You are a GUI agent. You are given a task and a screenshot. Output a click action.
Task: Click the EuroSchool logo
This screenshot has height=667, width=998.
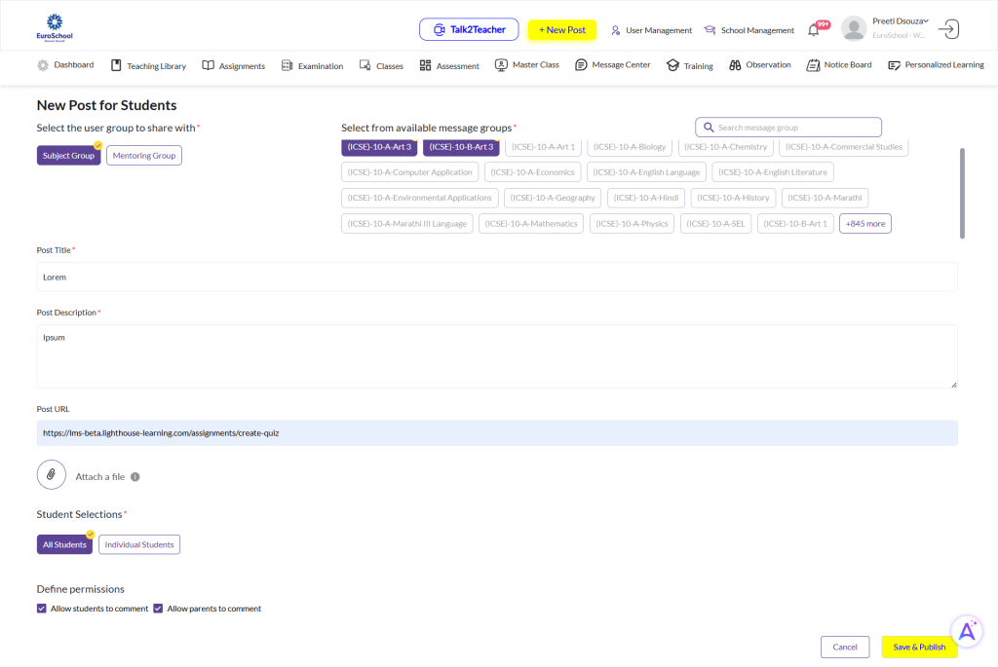coord(54,27)
